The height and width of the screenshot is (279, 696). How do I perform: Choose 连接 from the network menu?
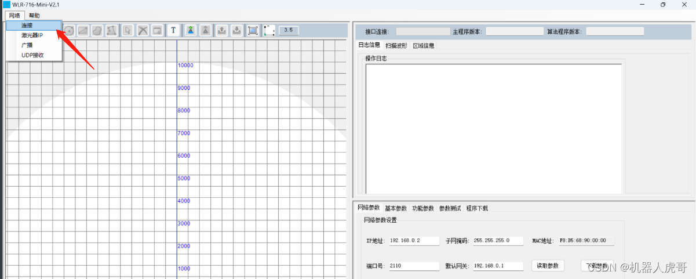(x=34, y=26)
